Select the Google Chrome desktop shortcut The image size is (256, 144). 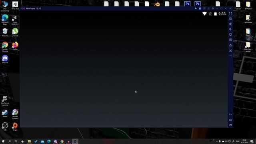(x=5, y=46)
